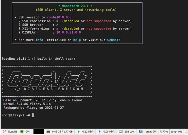Click the disk usage drive icon

141,132
